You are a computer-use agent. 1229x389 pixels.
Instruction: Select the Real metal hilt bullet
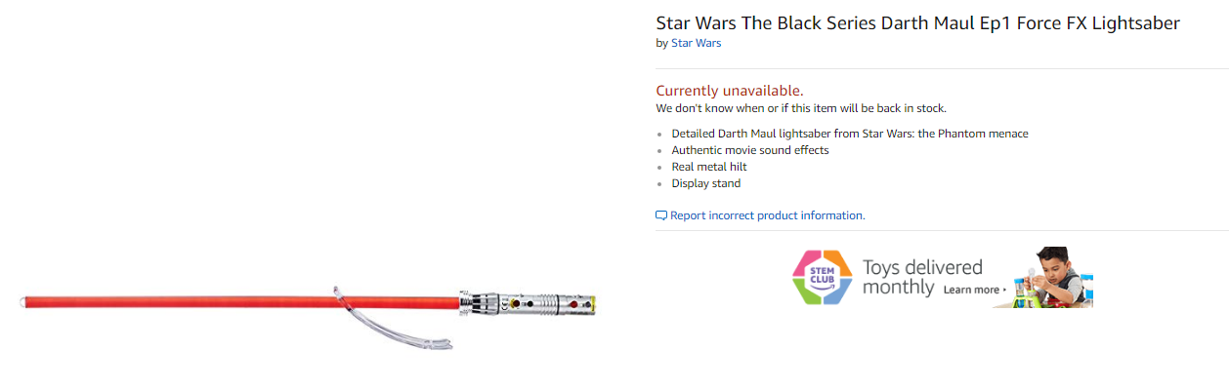coord(709,167)
